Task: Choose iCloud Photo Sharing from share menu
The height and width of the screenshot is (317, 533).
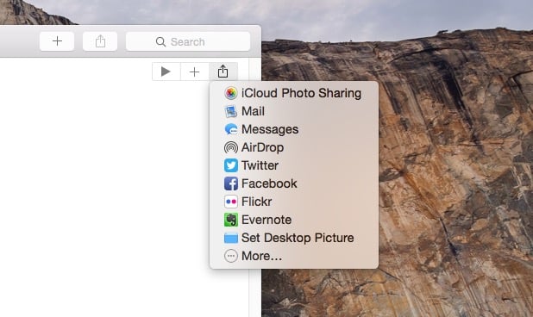Action: [x=294, y=93]
